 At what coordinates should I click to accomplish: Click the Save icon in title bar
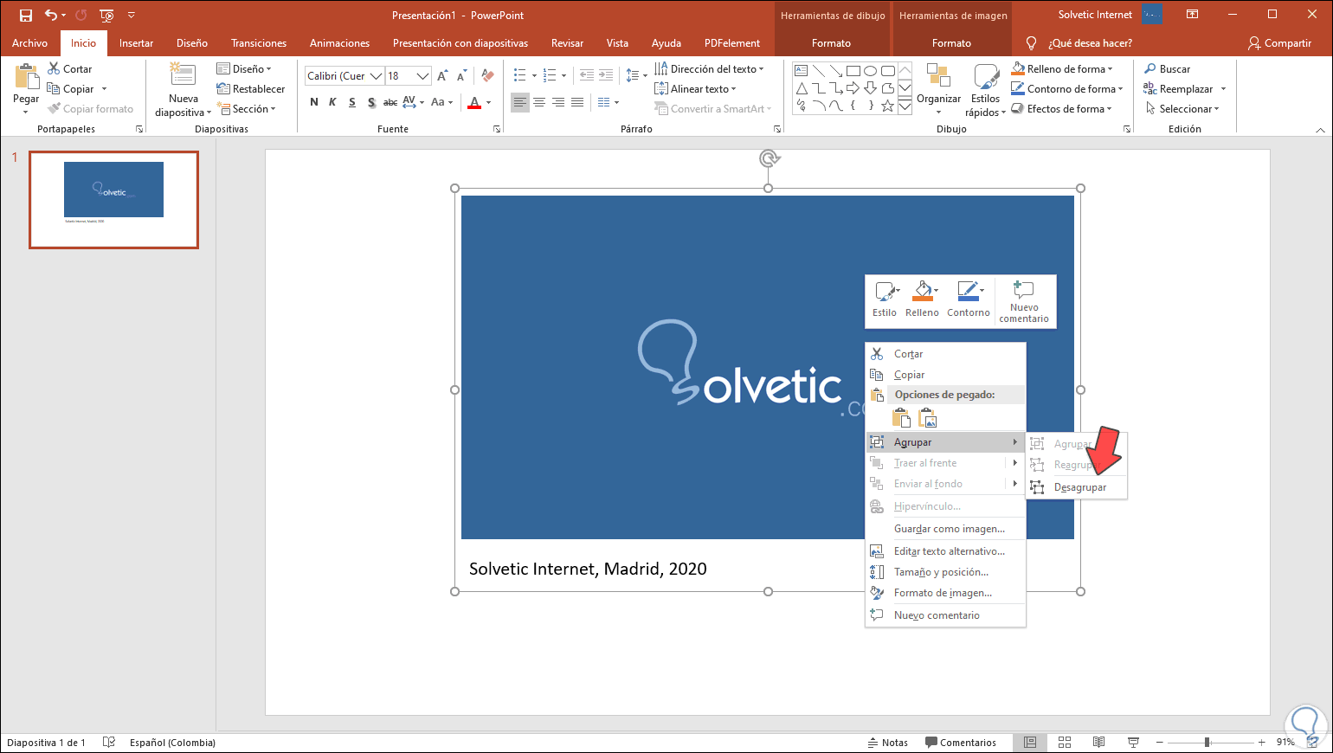(26, 16)
